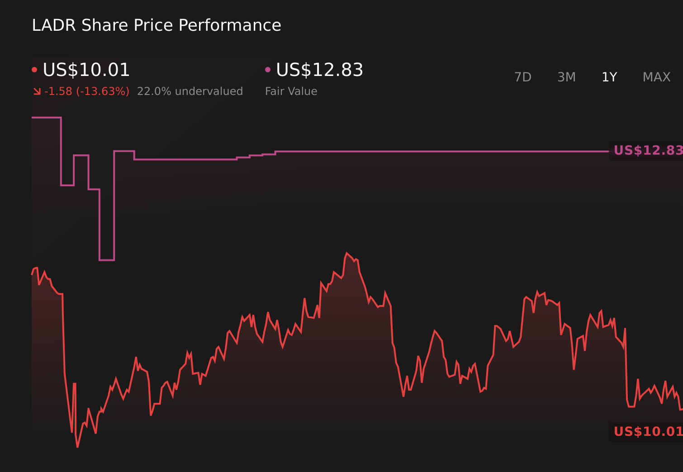
Task: Toggle the share price series visibility
Action: coord(35,69)
